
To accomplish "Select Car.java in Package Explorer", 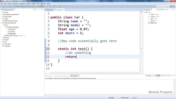I will coord(12,31).
